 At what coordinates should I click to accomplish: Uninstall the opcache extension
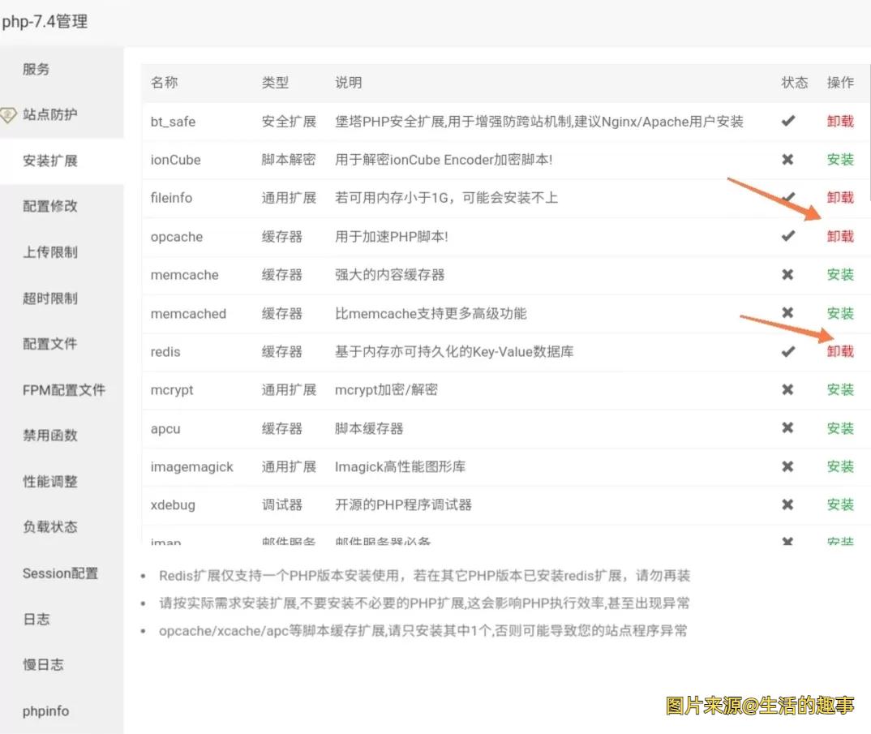click(840, 236)
